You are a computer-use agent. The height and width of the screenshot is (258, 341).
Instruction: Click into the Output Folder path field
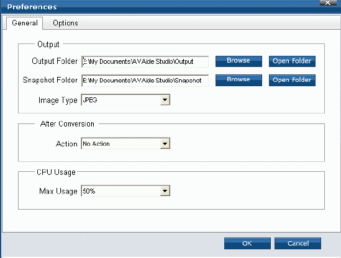point(145,61)
